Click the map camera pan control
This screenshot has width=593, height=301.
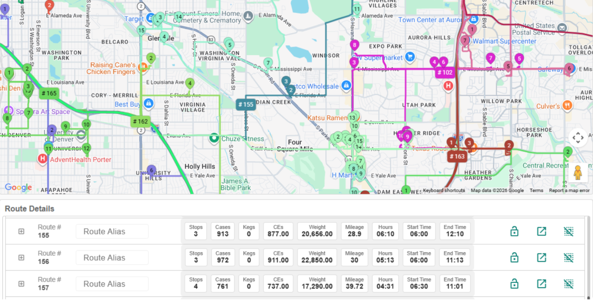[577, 138]
